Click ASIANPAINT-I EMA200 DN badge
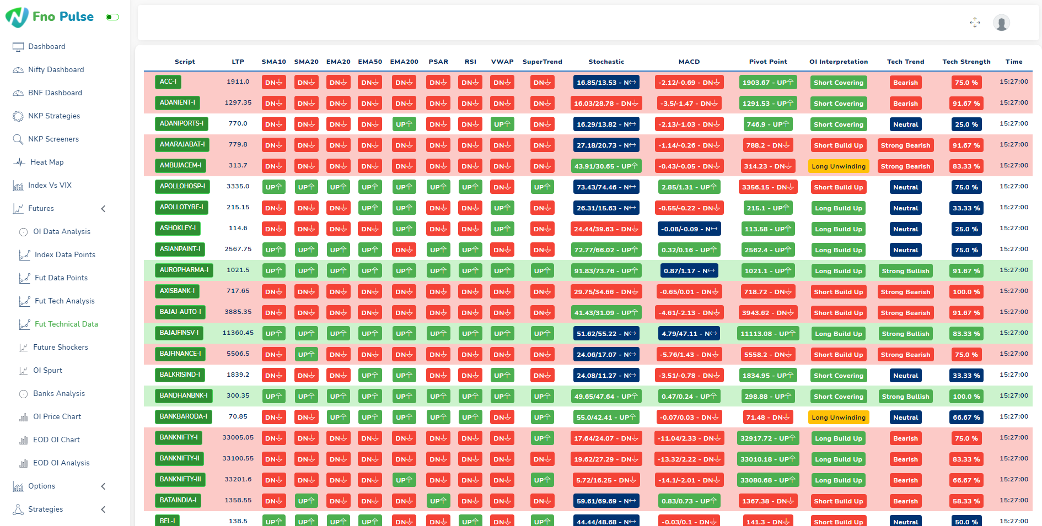This screenshot has height=526, width=1042. pyautogui.click(x=404, y=250)
